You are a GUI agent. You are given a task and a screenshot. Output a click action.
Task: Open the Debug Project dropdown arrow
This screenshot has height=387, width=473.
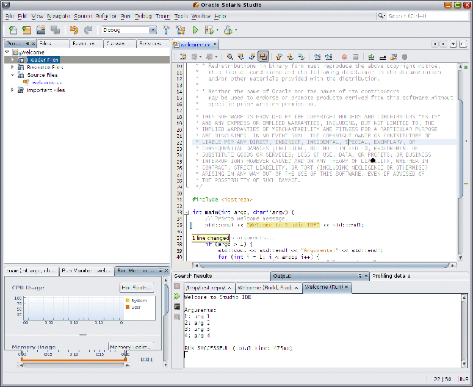(217, 30)
